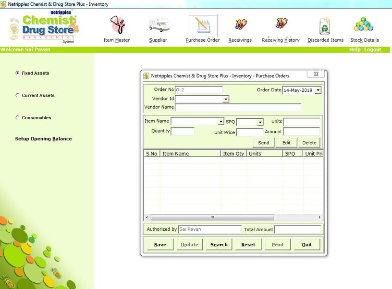392x289 pixels.
Task: Click the Units column header
Action: point(265,153)
